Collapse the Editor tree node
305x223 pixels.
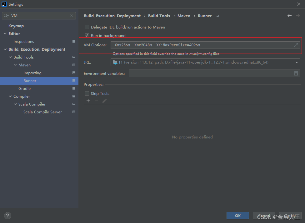[5, 34]
